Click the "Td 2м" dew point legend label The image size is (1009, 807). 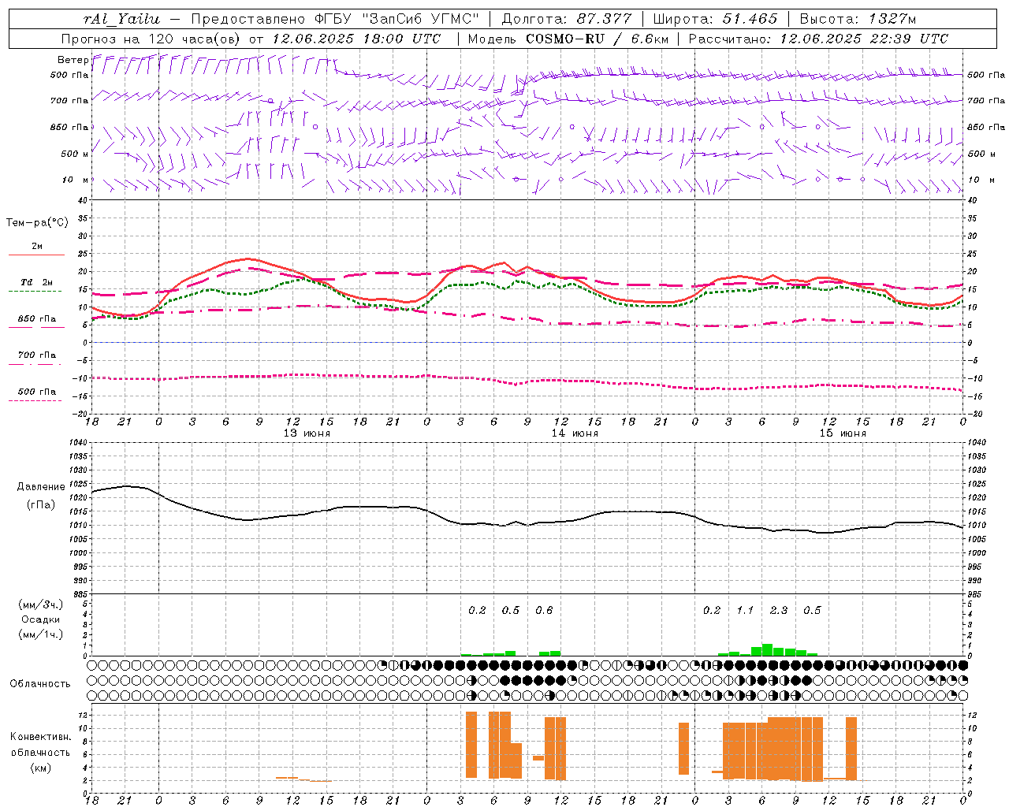(x=36, y=282)
